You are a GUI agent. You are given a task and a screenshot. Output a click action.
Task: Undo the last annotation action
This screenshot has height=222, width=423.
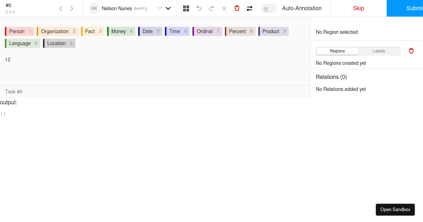pos(199,8)
